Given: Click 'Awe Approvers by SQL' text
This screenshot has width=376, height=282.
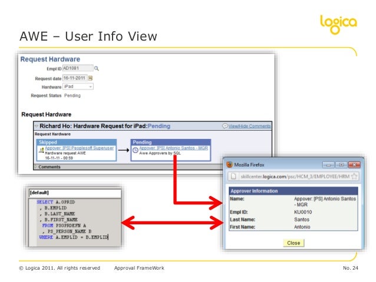Looking at the screenshot, I should tap(160, 153).
